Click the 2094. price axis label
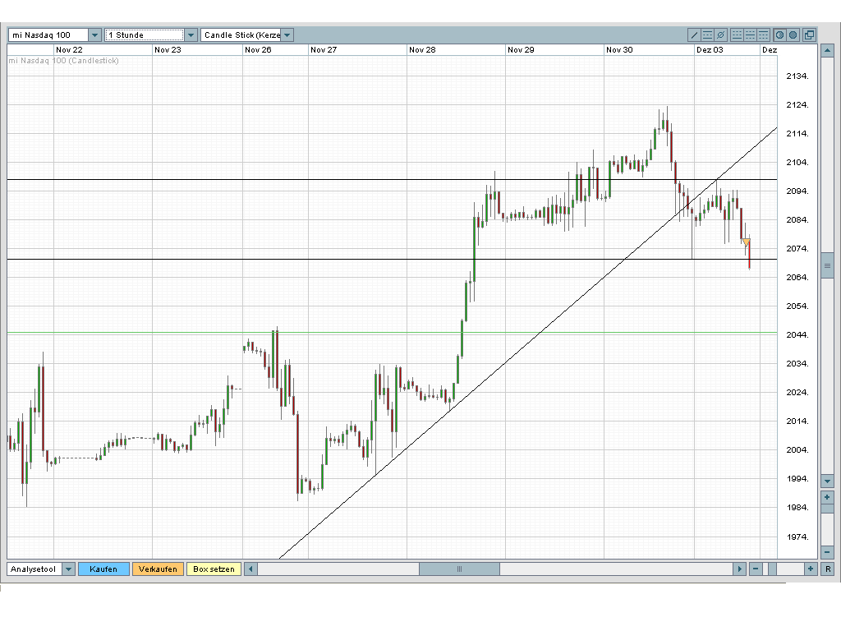 coord(797,191)
